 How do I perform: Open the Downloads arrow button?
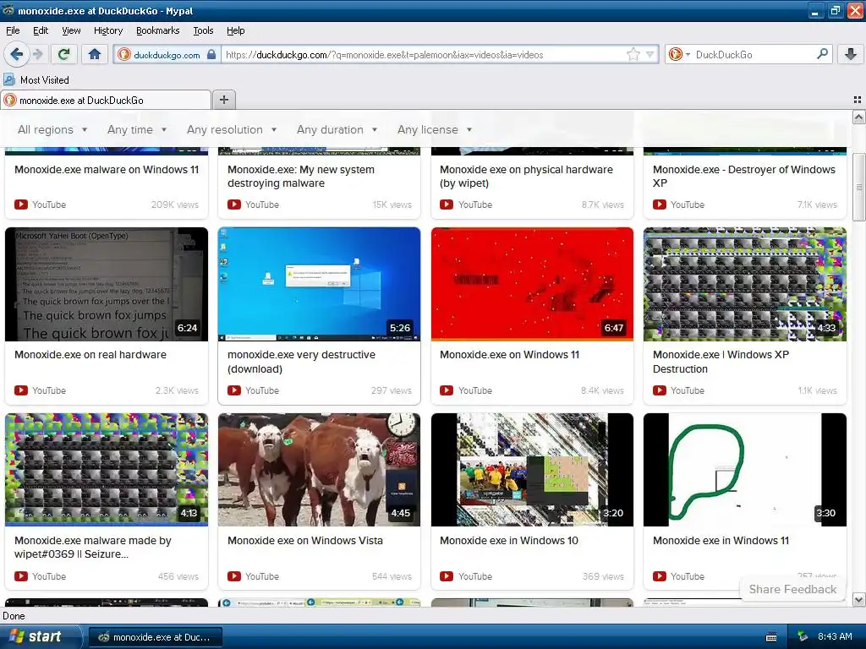click(851, 54)
